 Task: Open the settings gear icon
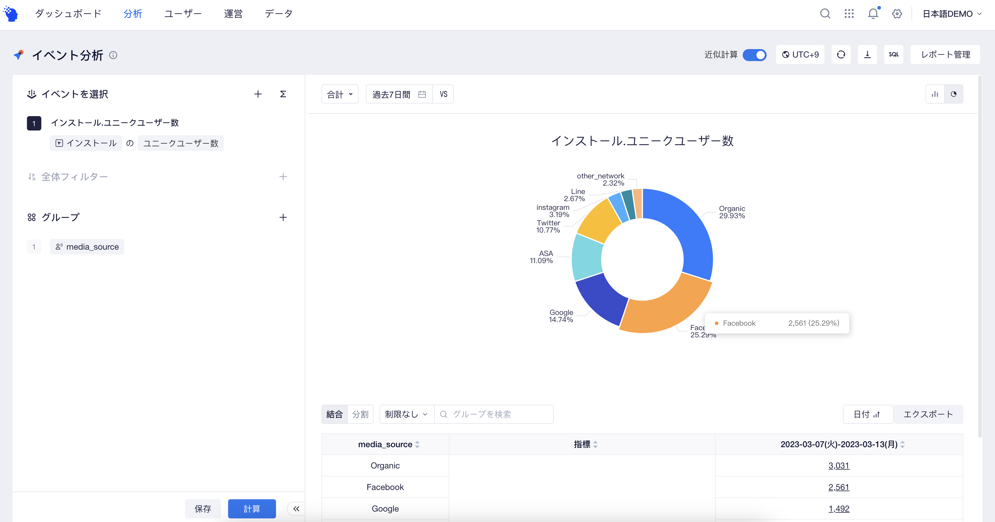tap(897, 14)
